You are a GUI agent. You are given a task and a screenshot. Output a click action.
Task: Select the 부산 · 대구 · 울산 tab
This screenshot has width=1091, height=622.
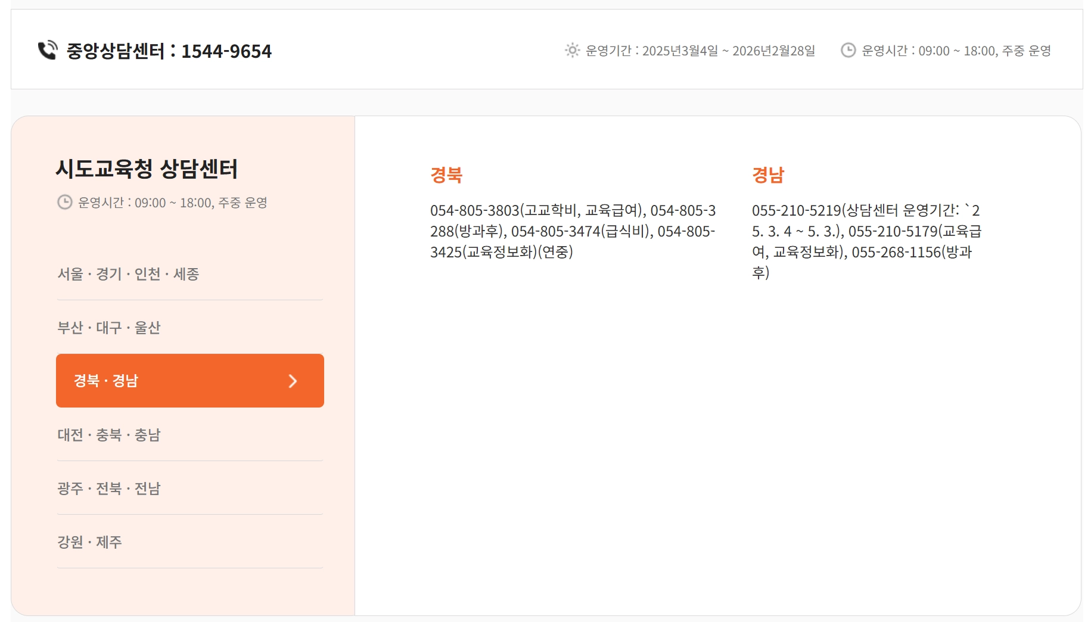[190, 327]
